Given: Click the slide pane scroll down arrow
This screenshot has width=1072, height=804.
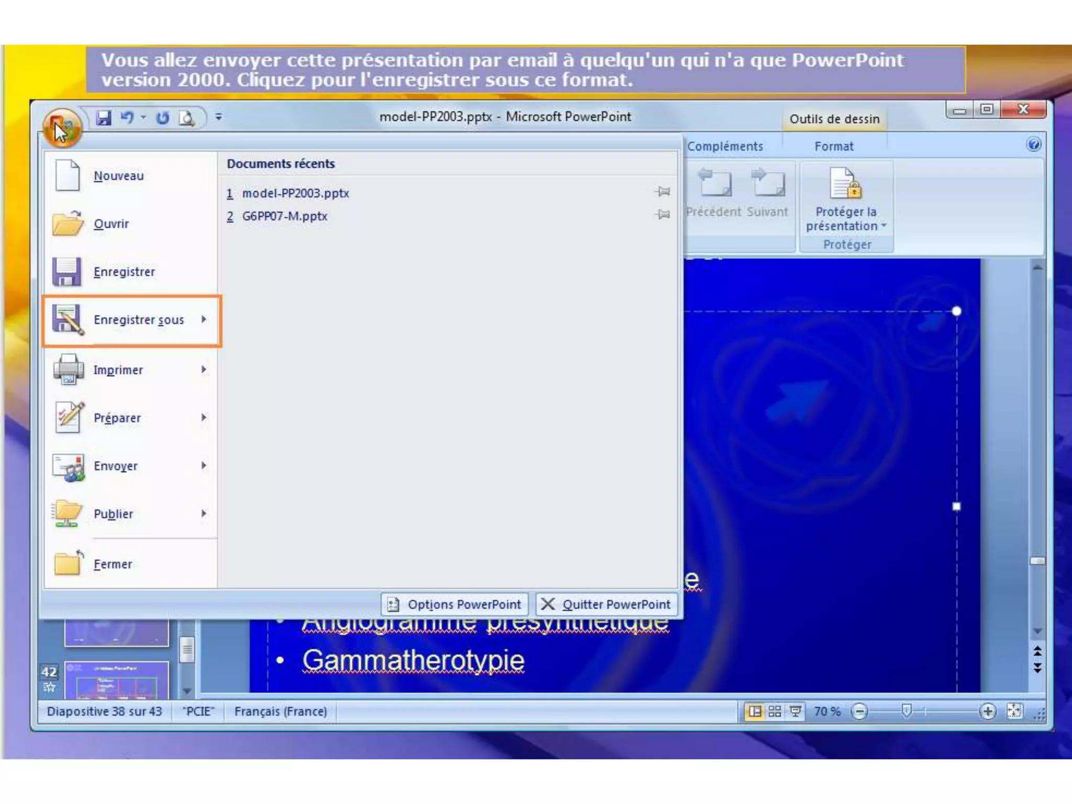Looking at the screenshot, I should point(187,691).
